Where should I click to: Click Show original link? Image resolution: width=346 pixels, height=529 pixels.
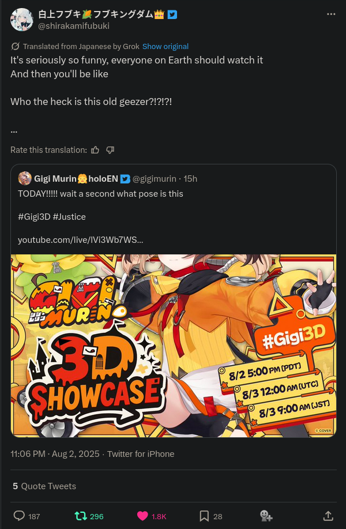pos(166,47)
